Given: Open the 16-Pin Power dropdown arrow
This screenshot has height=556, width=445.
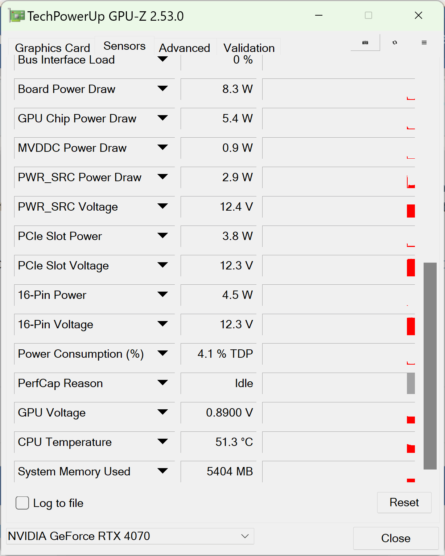Looking at the screenshot, I should pos(163,295).
